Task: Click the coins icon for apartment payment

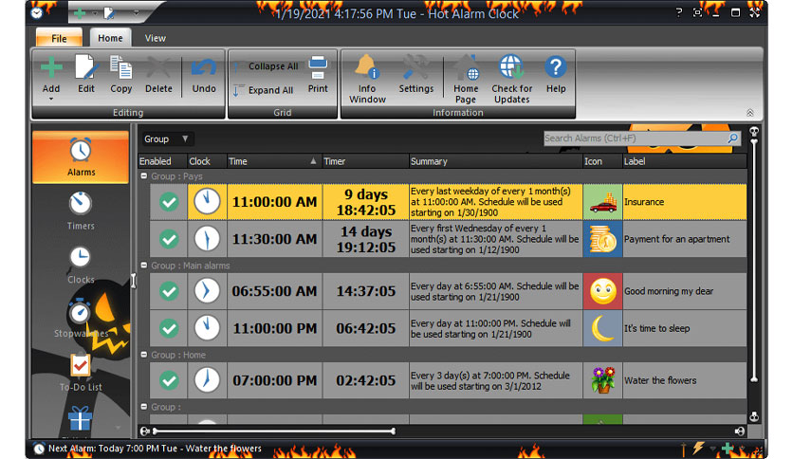Action: click(603, 239)
